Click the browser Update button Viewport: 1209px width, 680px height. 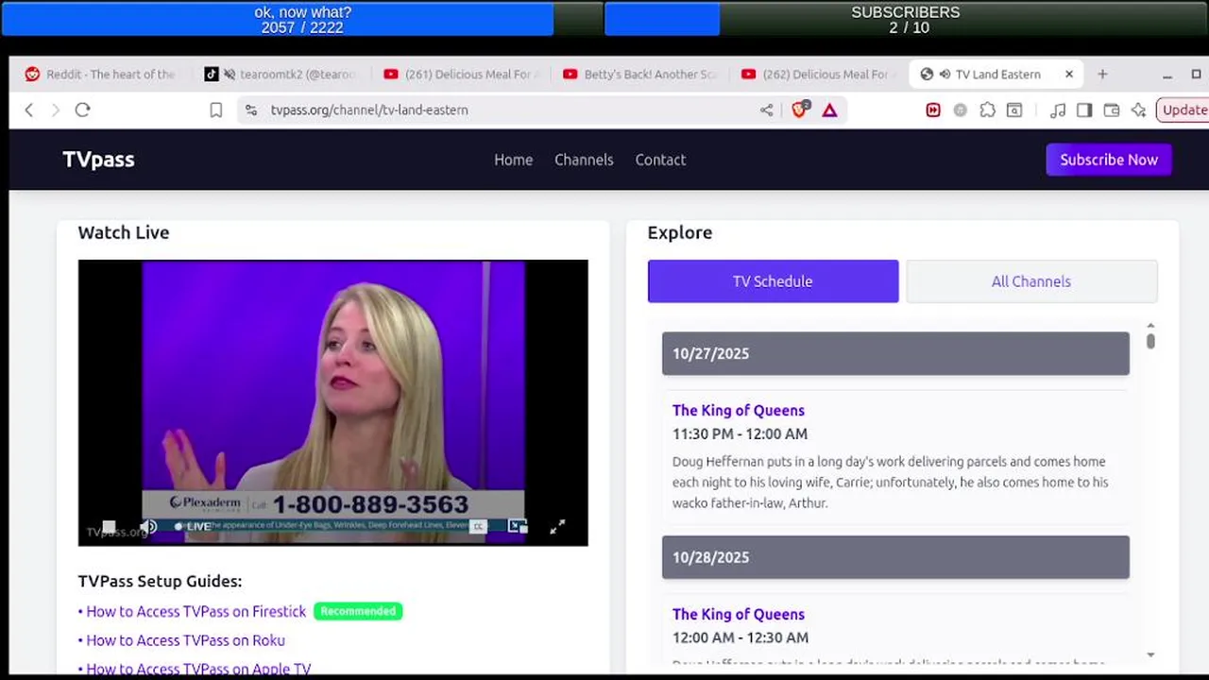click(x=1183, y=110)
